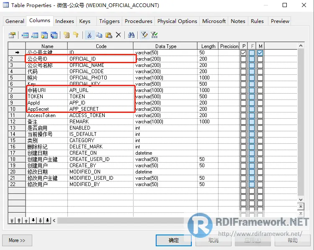
Task: Click the scroll up arrow of column list
Action: [x=301, y=46]
